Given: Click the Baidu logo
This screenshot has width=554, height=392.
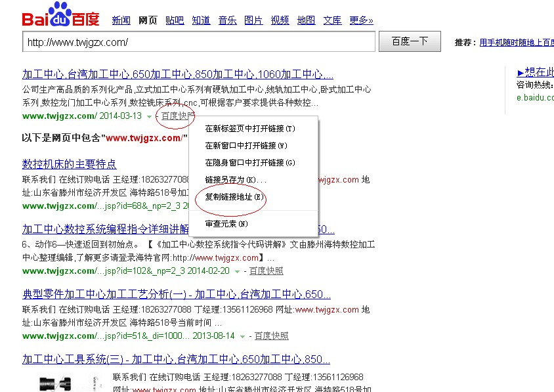Looking at the screenshot, I should [60, 15].
